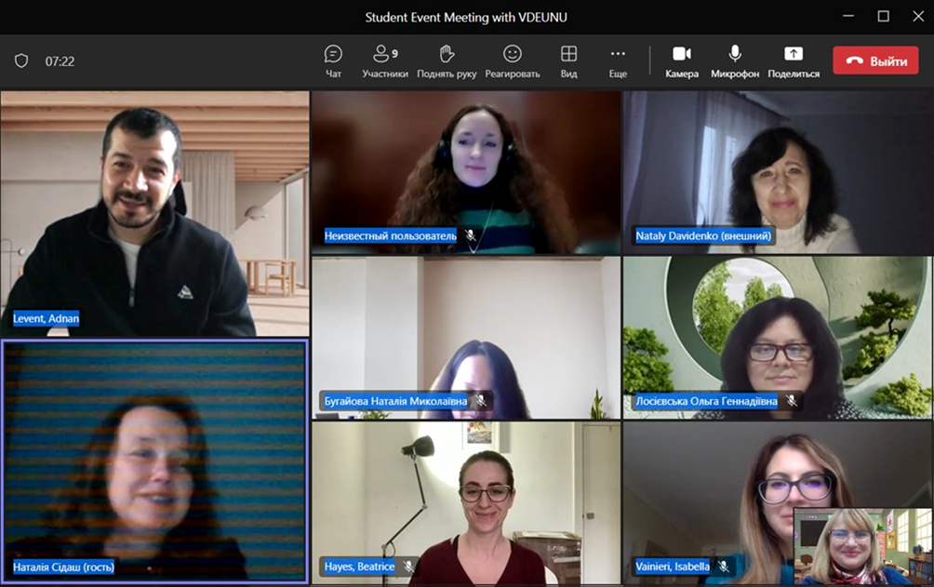Click muted mic icon beside Vainieri, Isabella

[723, 567]
